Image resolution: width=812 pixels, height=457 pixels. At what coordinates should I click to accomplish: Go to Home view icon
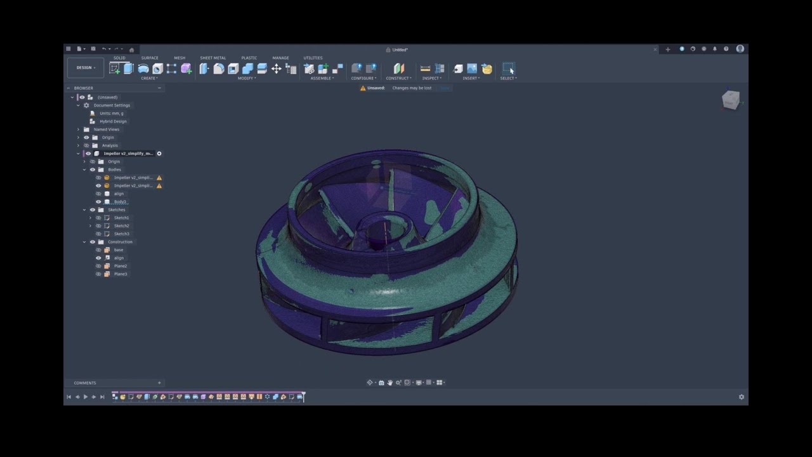[x=131, y=50]
